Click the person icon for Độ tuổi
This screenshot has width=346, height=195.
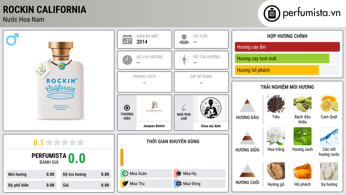184,39
